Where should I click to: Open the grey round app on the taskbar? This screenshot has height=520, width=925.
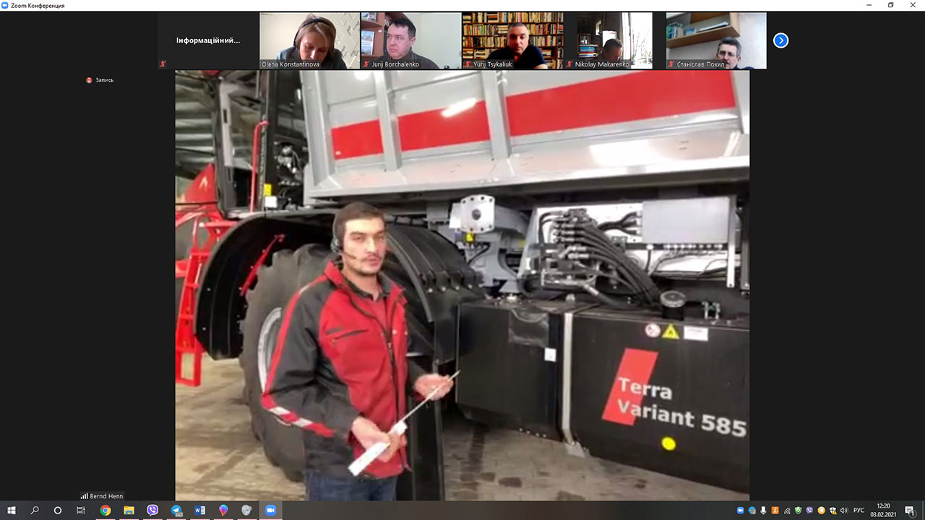(x=247, y=511)
